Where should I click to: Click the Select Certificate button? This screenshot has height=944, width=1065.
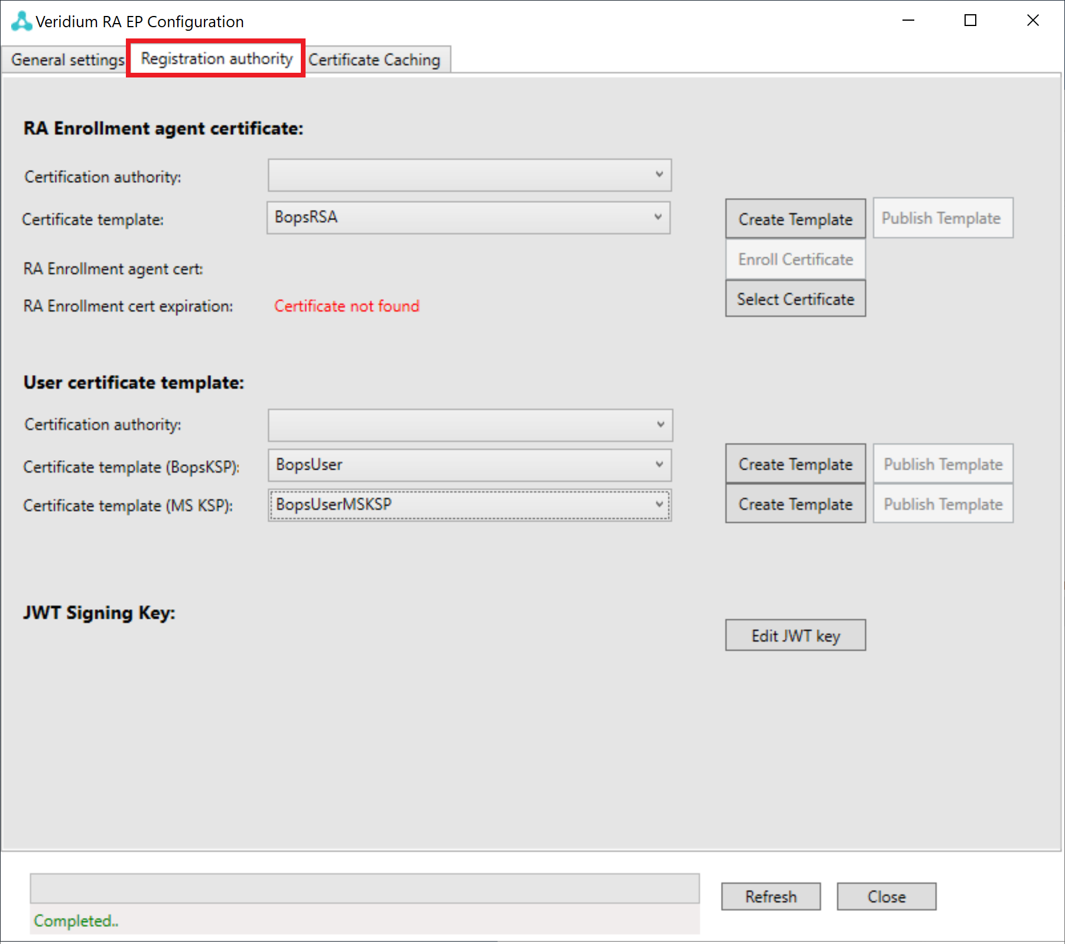795,299
